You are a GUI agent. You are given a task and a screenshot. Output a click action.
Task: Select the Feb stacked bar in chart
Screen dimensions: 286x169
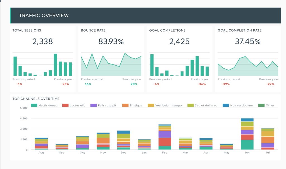coord(165,137)
